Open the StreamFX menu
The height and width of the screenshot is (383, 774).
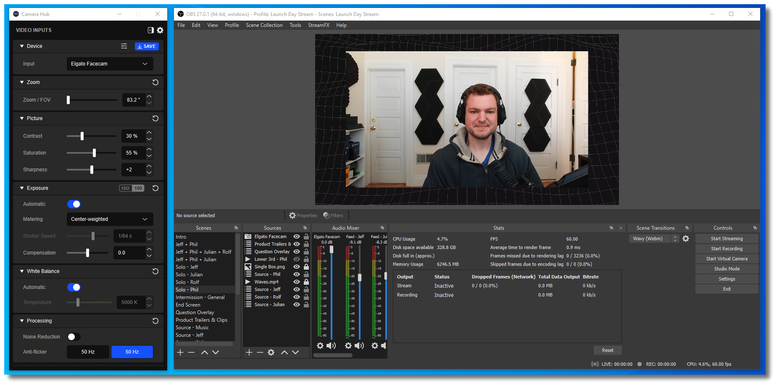[319, 25]
